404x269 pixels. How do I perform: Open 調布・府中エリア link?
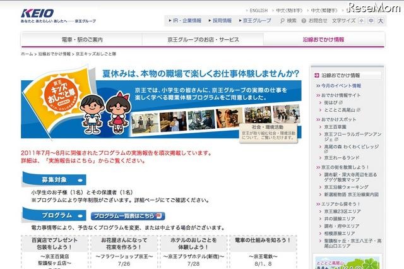(342, 226)
